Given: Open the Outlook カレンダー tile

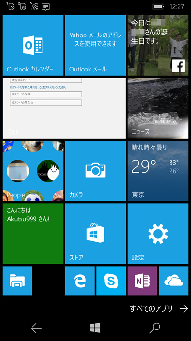Looking at the screenshot, I should click(x=33, y=45).
